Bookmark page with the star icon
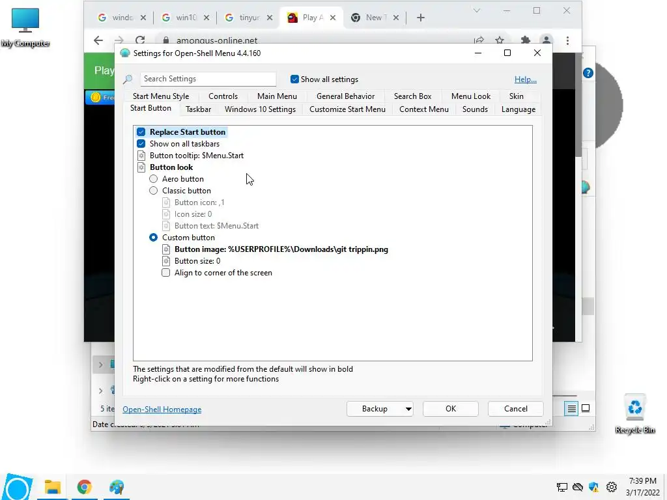 [x=500, y=40]
